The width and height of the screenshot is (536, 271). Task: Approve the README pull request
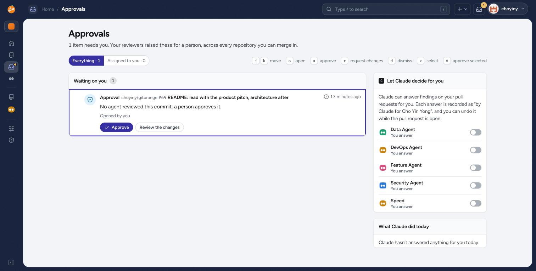(117, 127)
